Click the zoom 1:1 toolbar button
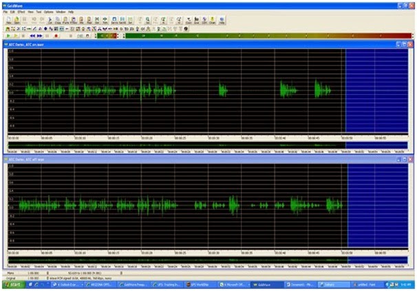 [x=179, y=20]
